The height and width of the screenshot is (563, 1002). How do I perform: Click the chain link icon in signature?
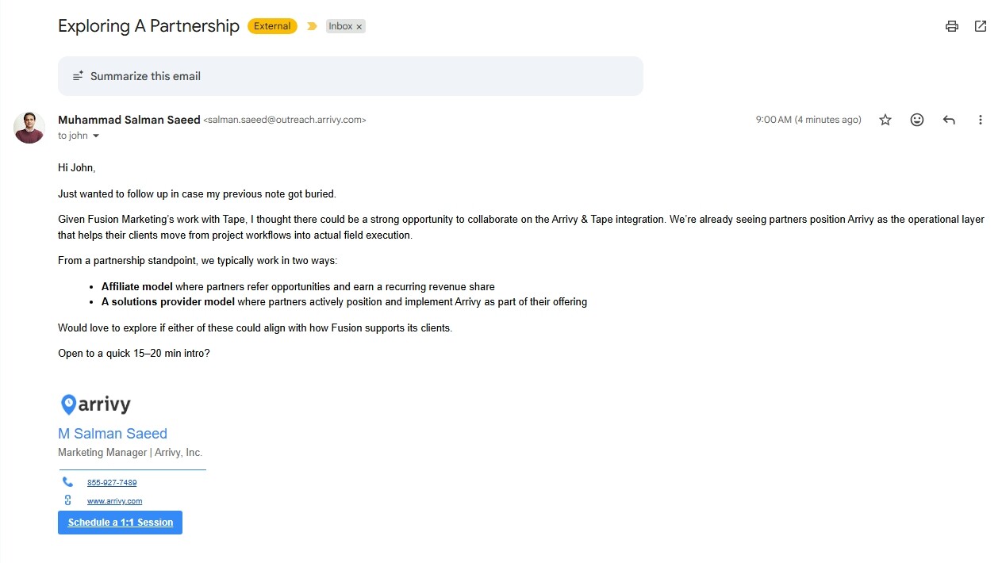(x=67, y=500)
